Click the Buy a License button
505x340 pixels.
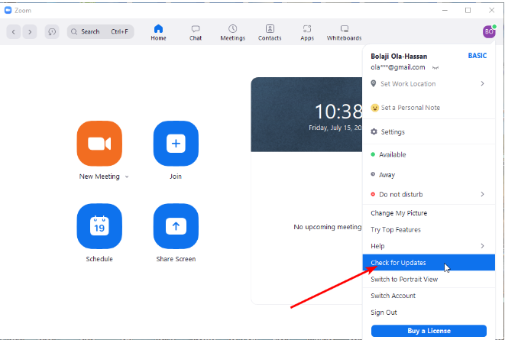pos(429,331)
